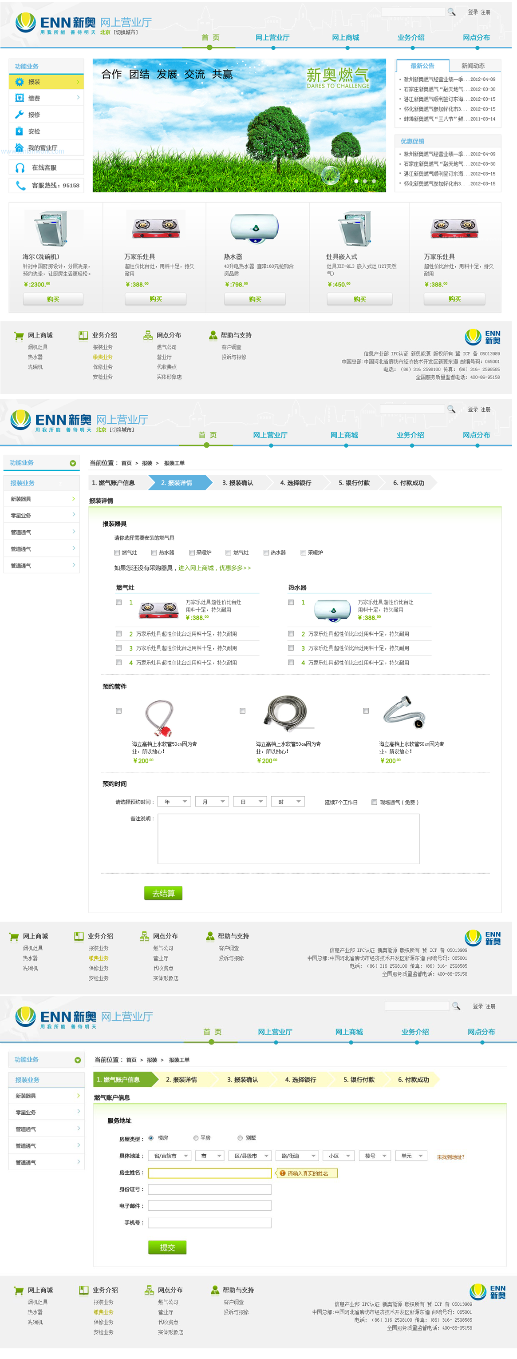Select the 平房 house type radio button
Viewport: 517px width, 1359px height.
(196, 1138)
